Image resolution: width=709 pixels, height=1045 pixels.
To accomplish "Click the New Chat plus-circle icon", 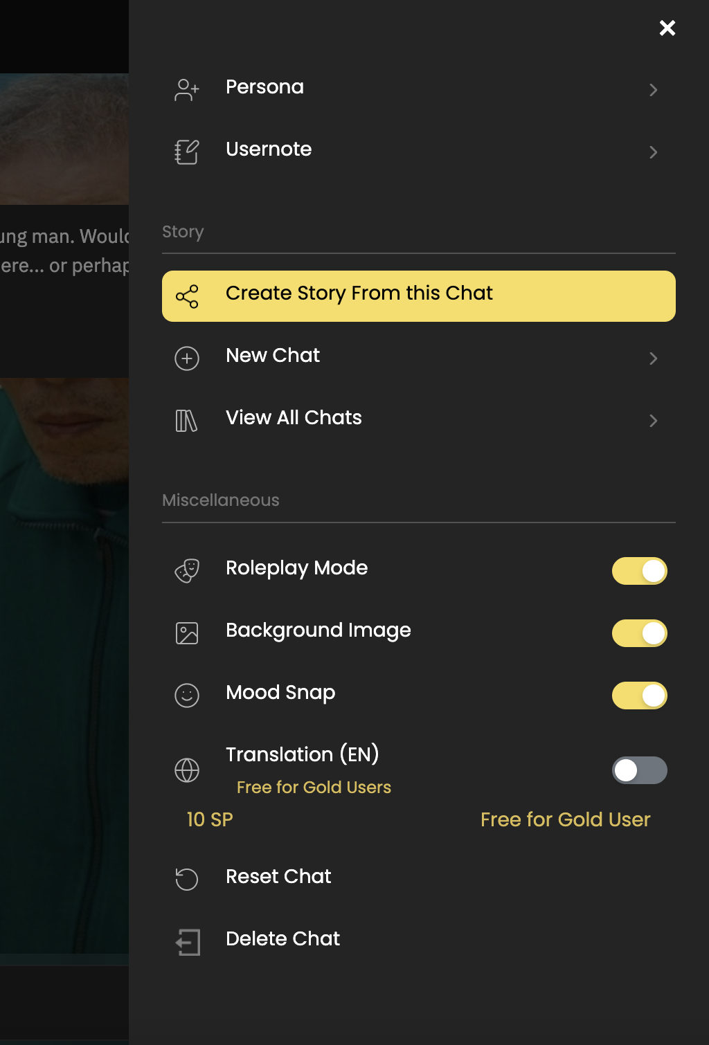I will point(187,358).
